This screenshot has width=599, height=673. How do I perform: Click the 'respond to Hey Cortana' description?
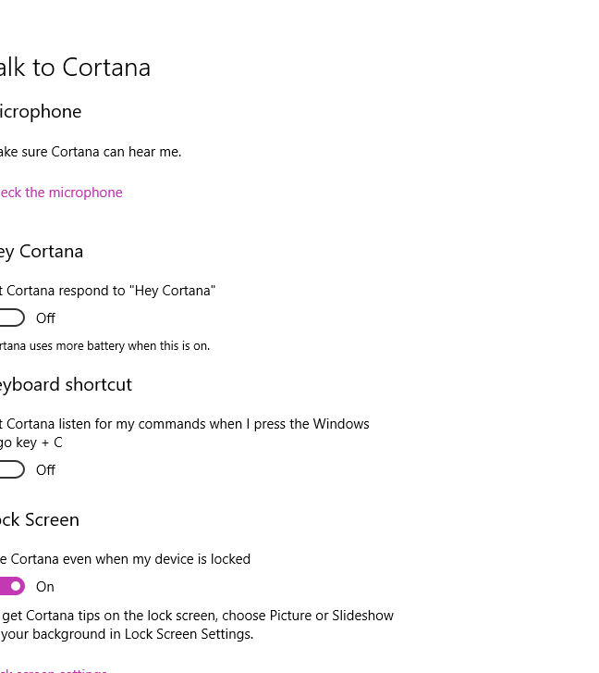[x=107, y=291]
